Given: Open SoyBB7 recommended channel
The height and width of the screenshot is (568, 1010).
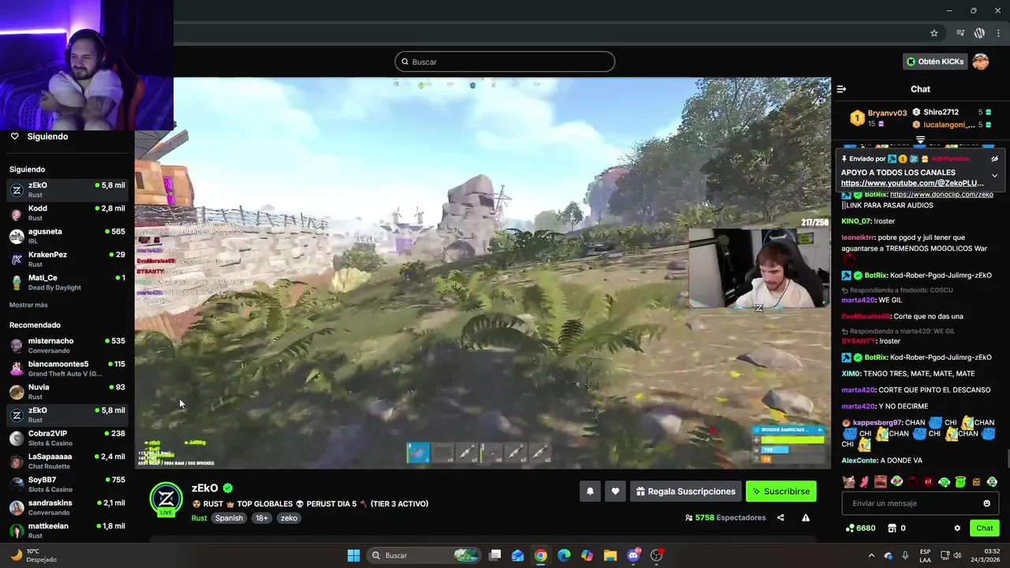Looking at the screenshot, I should coord(67,484).
